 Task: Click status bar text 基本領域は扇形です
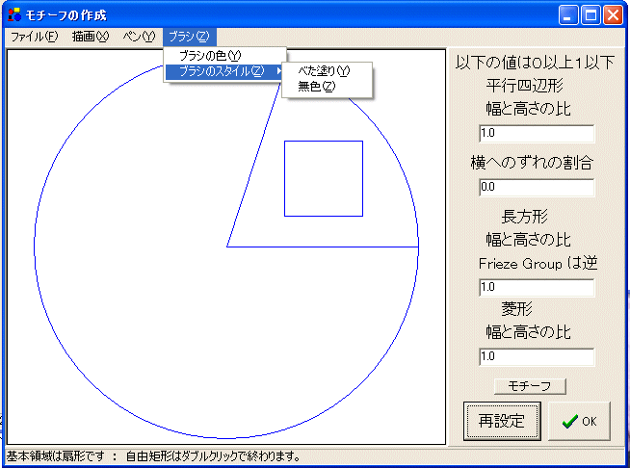point(56,456)
